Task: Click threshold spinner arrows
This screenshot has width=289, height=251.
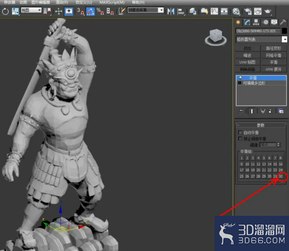Action: coord(279,145)
